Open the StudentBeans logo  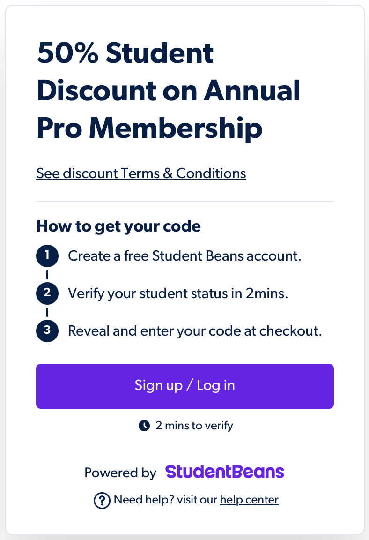[225, 472]
